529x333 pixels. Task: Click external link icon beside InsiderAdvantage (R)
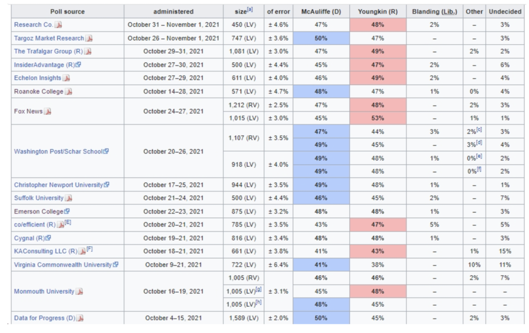79,65
